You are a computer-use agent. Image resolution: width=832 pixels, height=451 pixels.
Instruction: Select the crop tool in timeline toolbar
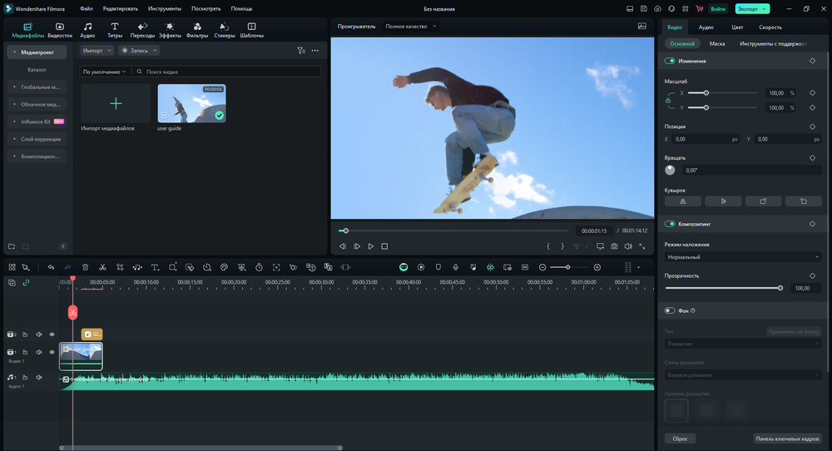(x=120, y=267)
